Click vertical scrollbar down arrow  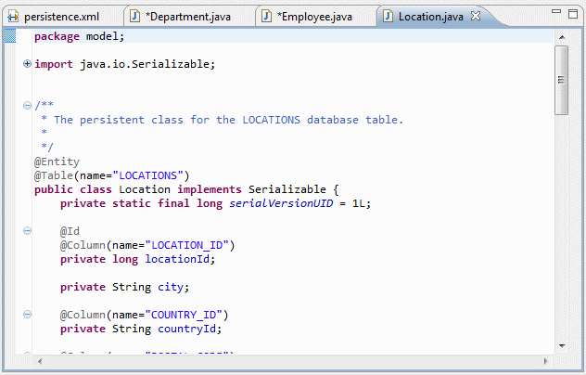[562, 346]
